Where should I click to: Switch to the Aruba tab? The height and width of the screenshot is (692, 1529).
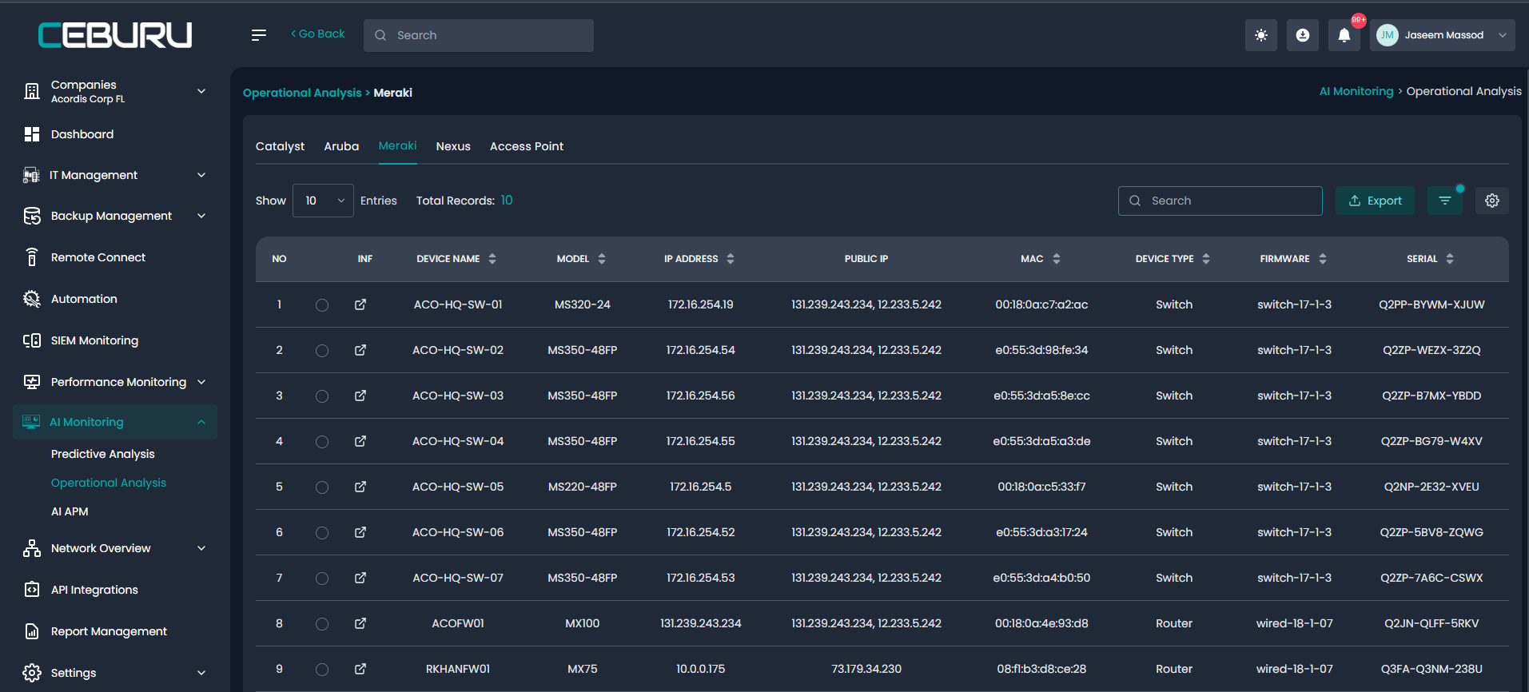point(341,146)
